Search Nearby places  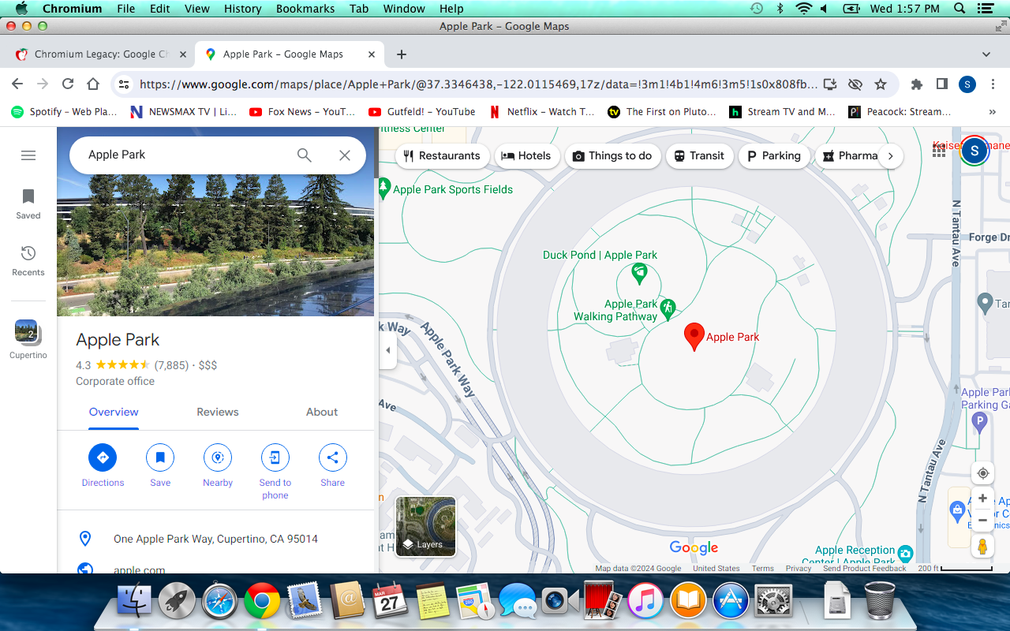218,465
